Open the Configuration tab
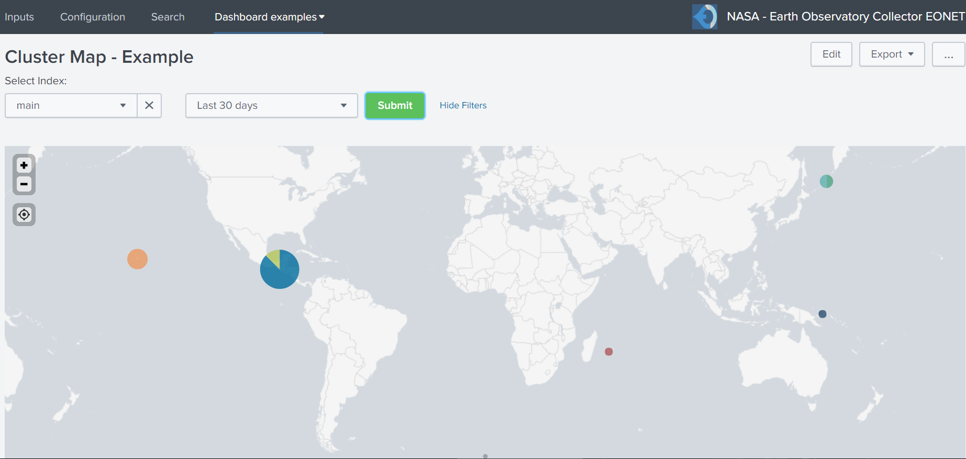 (x=93, y=17)
